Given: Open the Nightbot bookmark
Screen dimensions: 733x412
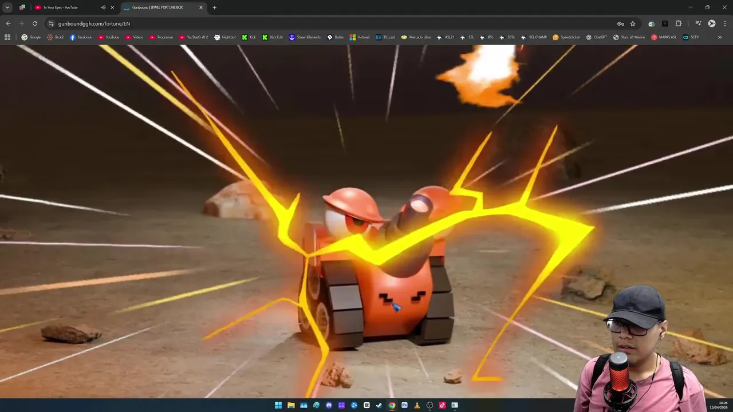Looking at the screenshot, I should tap(224, 37).
